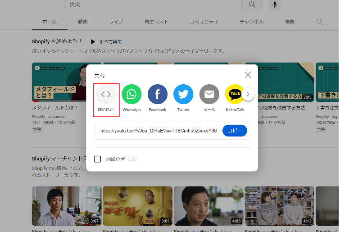Click the channel search magnifier icon
This screenshot has height=232, width=340.
point(320,22)
